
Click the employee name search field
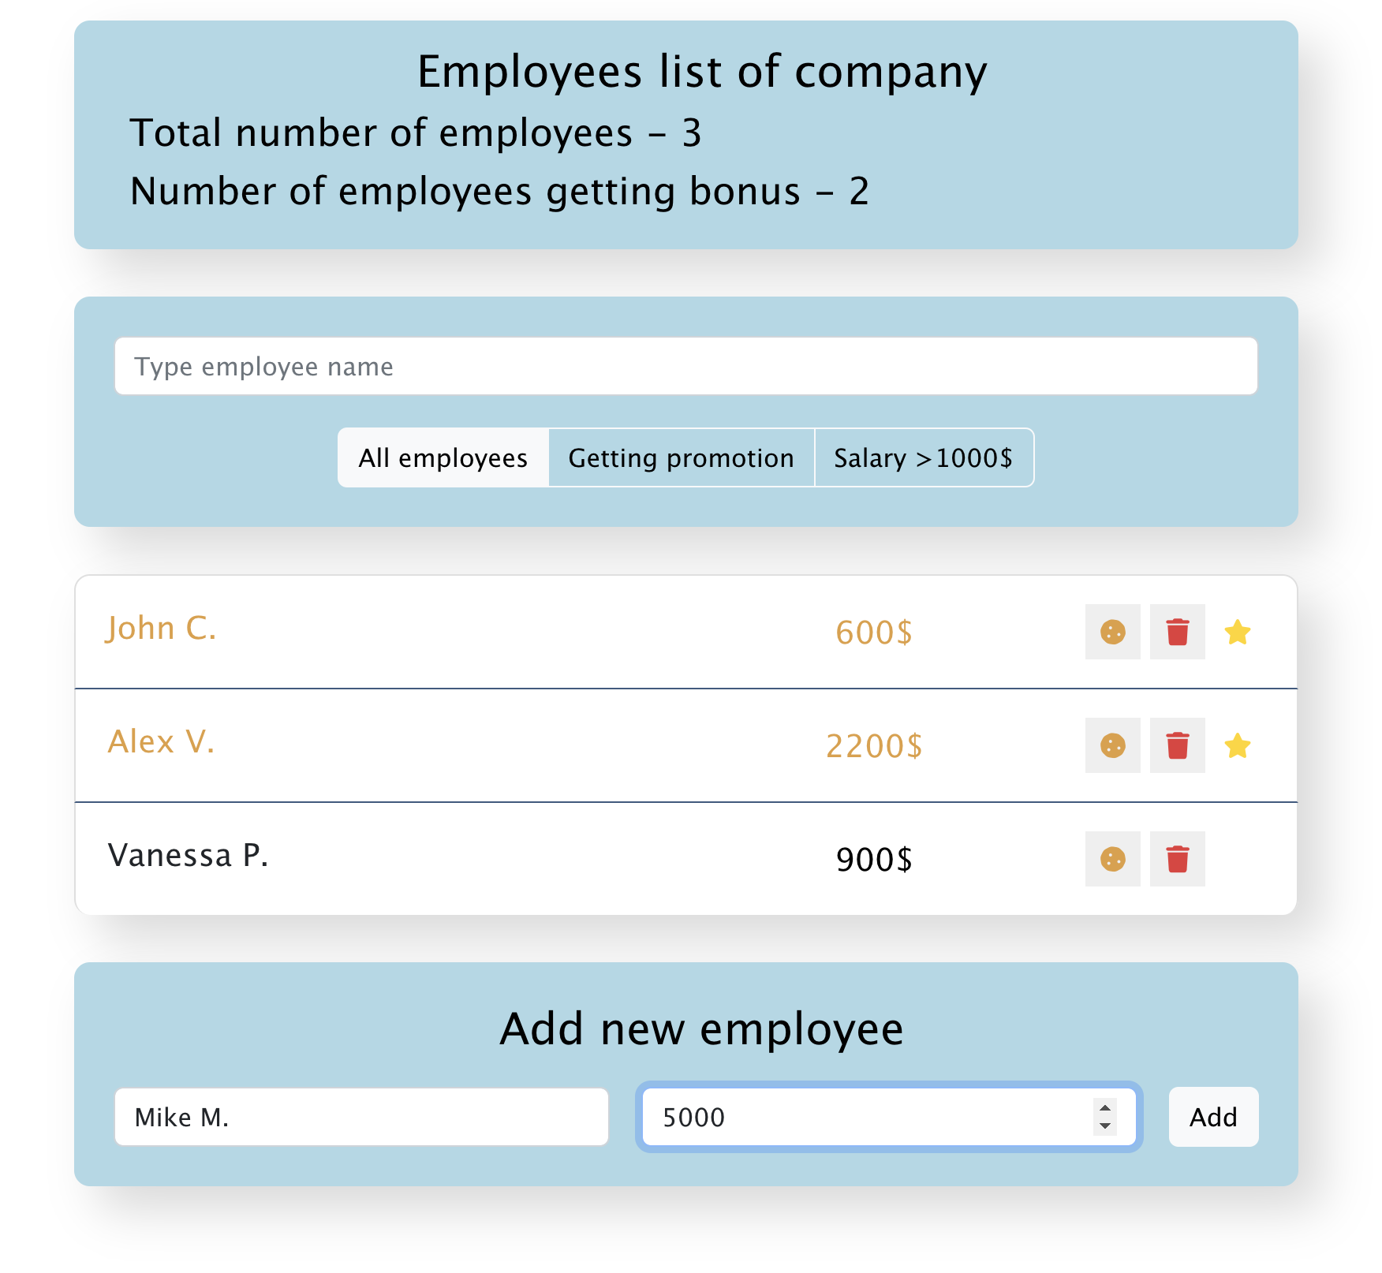(x=685, y=366)
